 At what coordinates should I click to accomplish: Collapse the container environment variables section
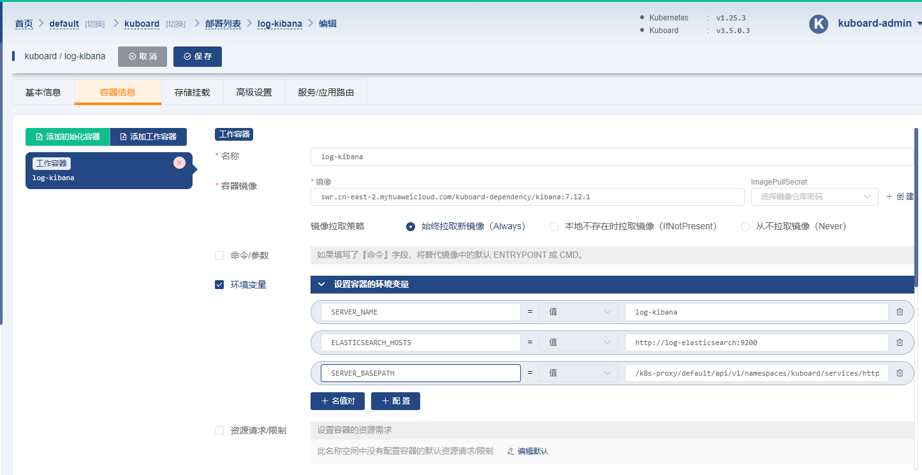tap(321, 285)
